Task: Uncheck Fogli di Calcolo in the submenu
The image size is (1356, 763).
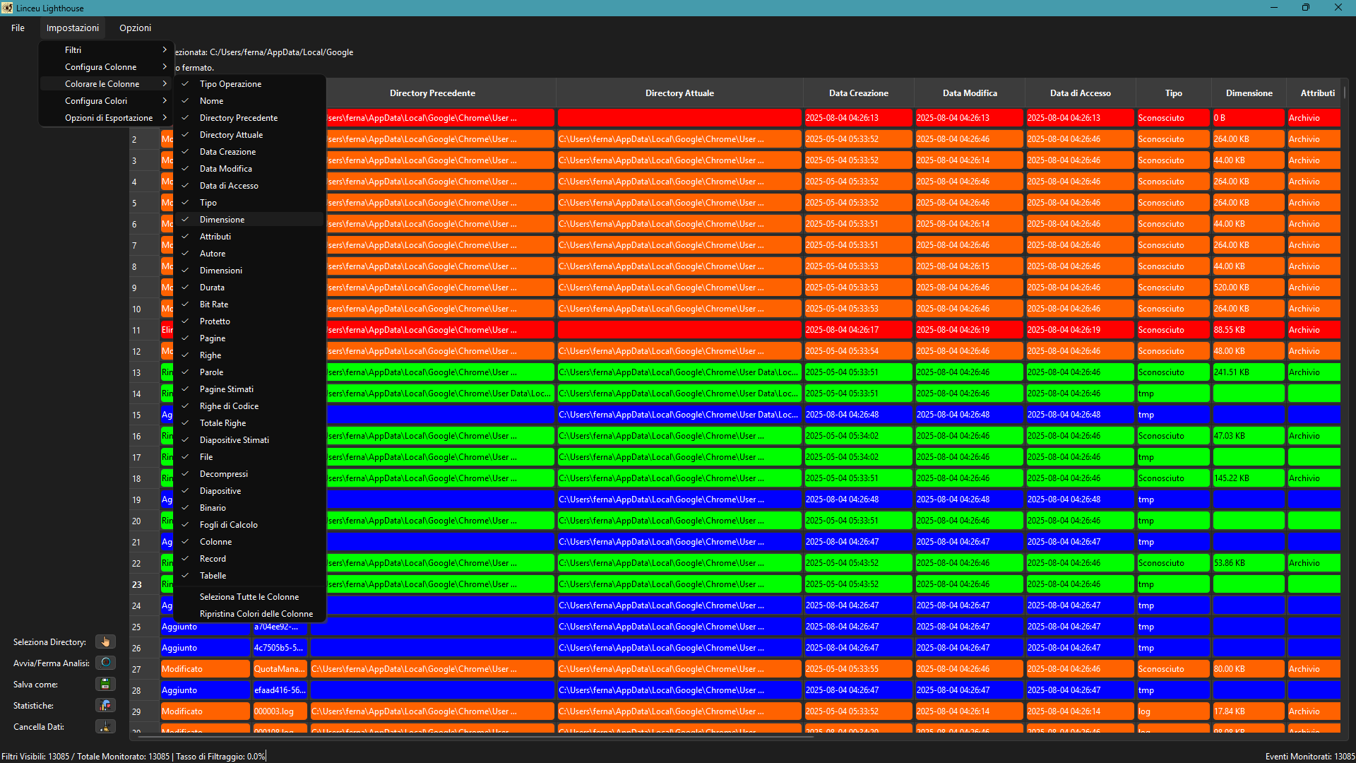Action: click(228, 525)
